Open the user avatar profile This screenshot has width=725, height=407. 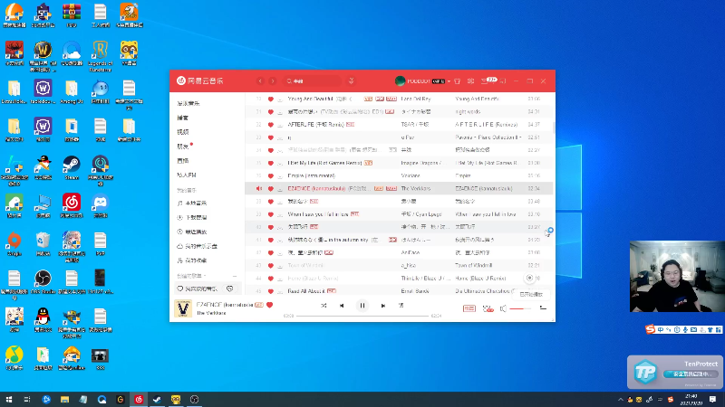(400, 80)
